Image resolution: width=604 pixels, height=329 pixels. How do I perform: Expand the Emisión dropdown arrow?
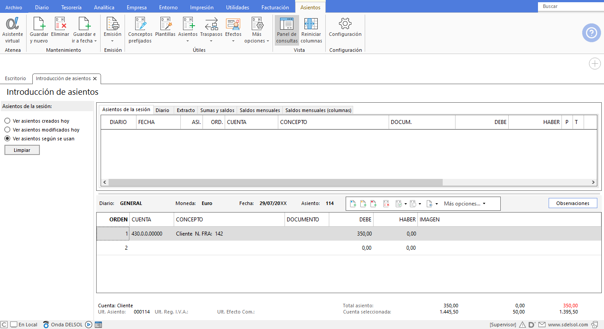[x=113, y=41]
